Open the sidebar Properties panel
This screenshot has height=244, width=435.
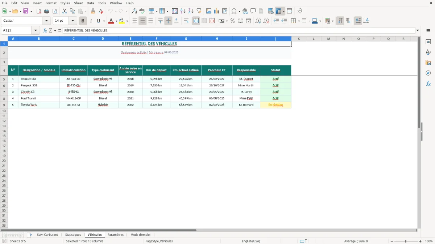(428, 42)
